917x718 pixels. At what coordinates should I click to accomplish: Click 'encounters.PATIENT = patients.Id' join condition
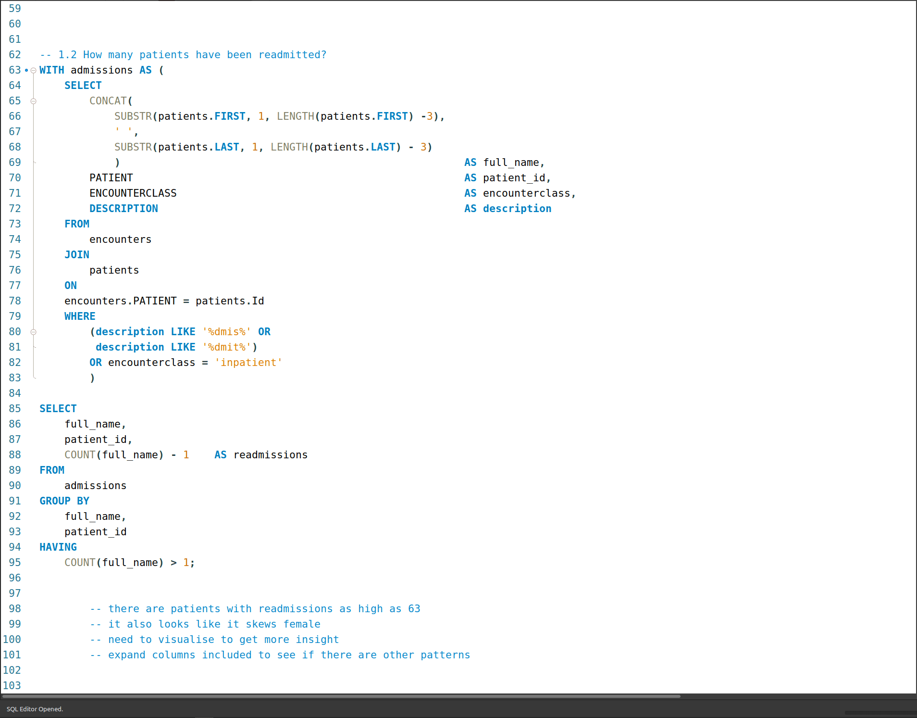(164, 301)
